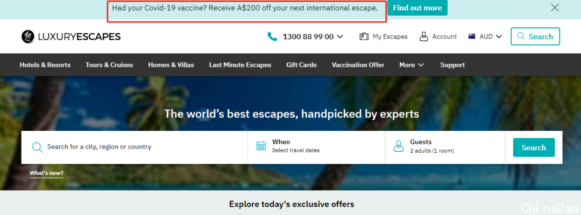Click the city, region or country search field
This screenshot has width=581, height=215.
click(134, 147)
